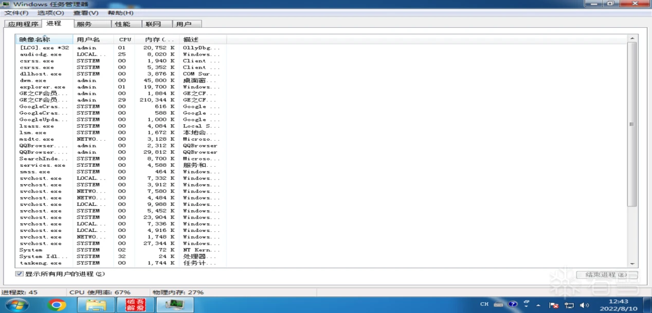The width and height of the screenshot is (652, 313).
Task: Select QQBrowser process using 29,812 K
Action: coord(121,152)
